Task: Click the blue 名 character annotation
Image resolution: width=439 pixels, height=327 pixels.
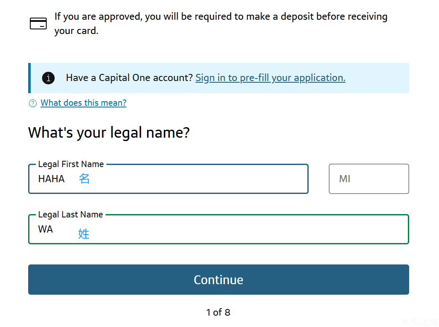Action: [x=84, y=178]
